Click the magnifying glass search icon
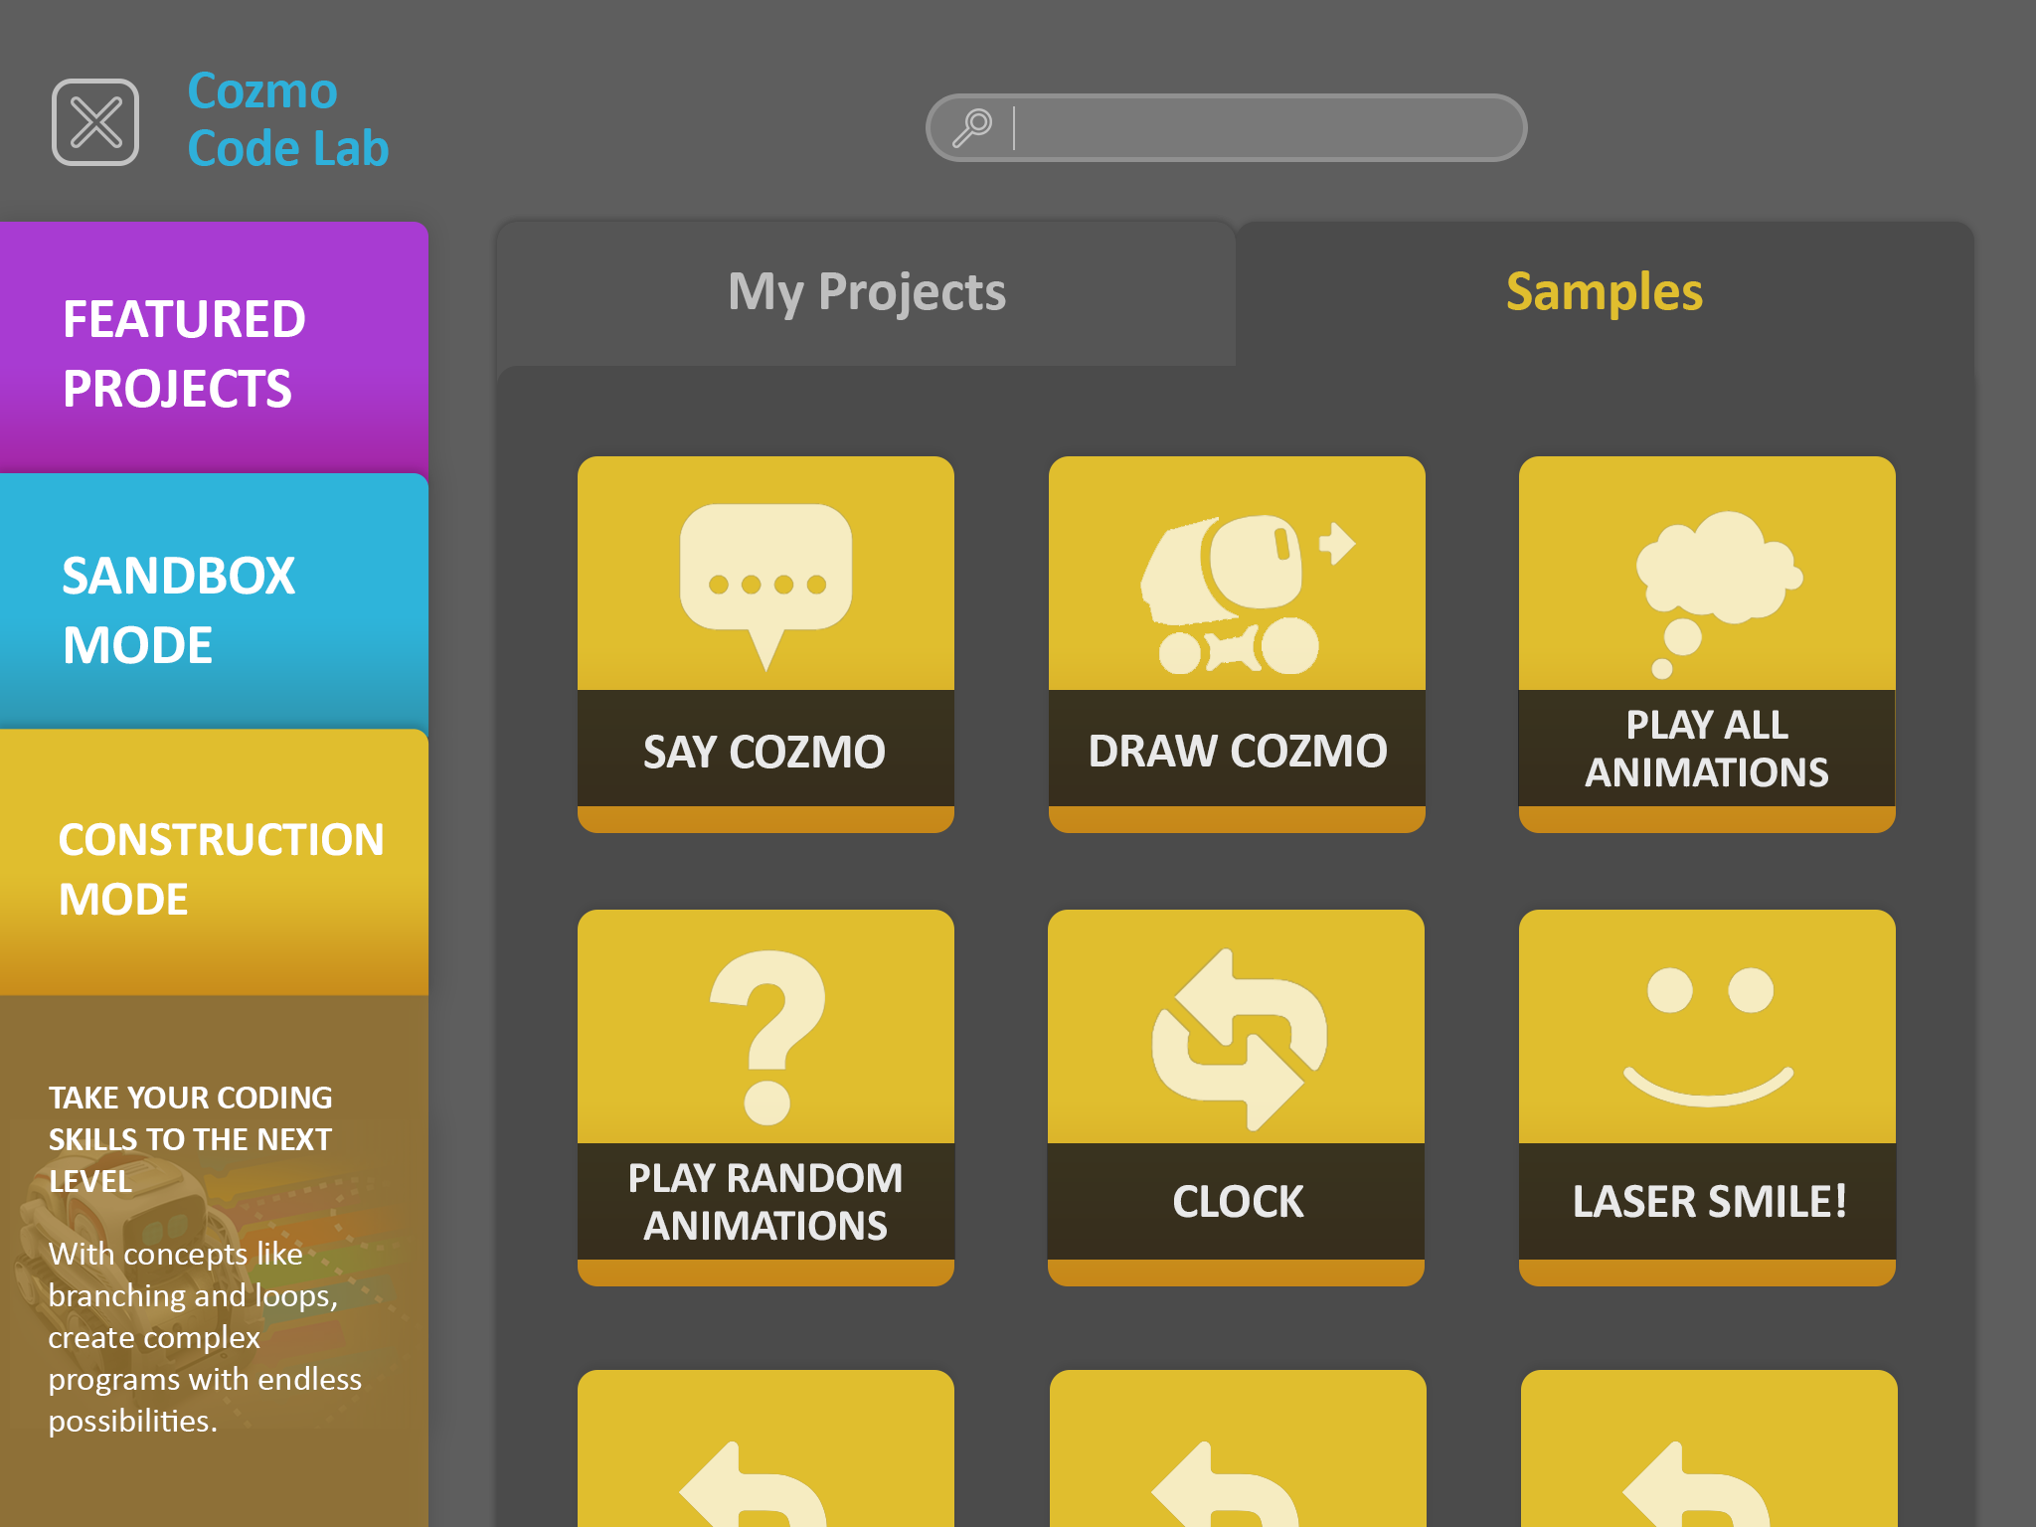The image size is (2036, 1527). [972, 127]
